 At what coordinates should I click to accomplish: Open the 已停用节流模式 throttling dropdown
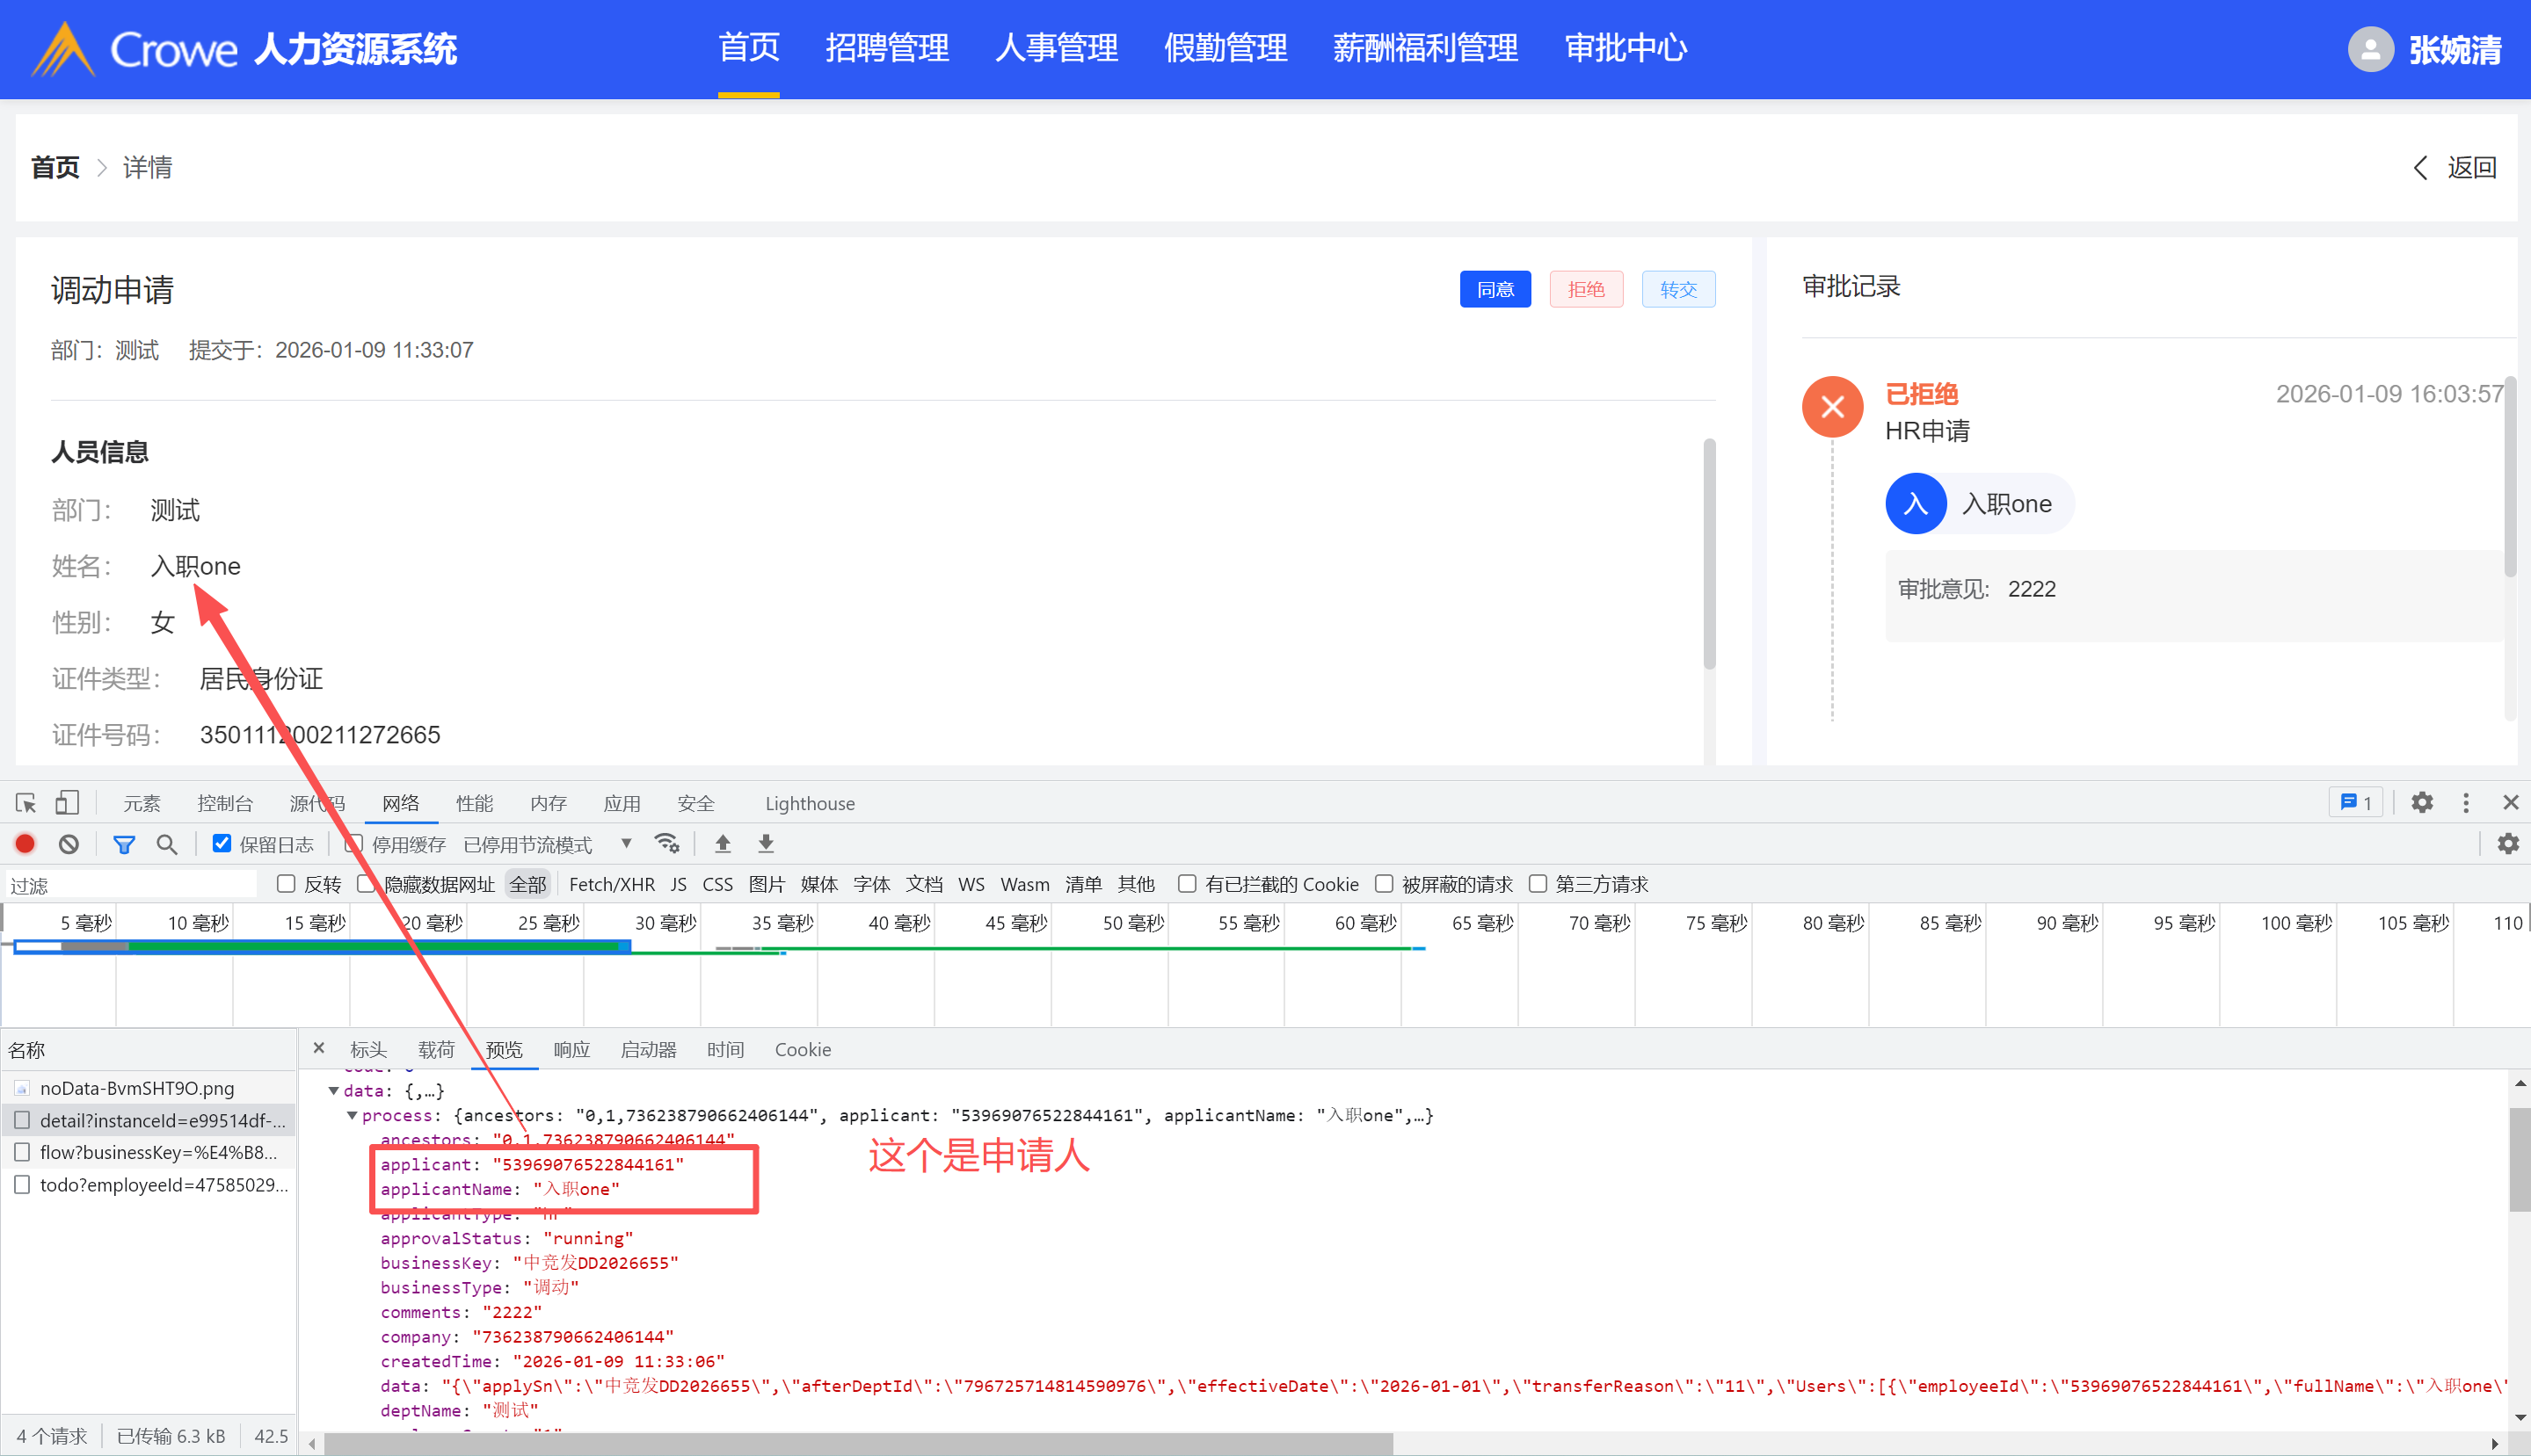point(546,844)
